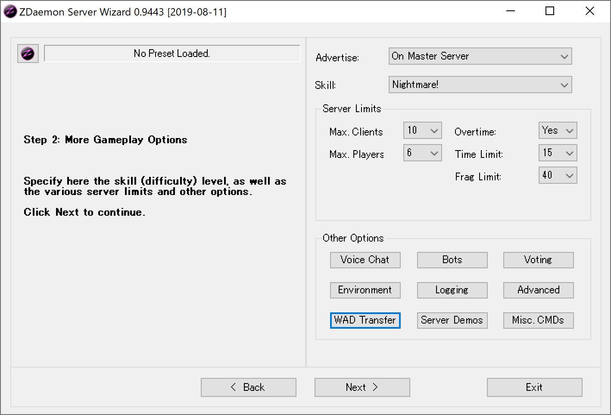Expand the Time Limit dropdown
This screenshot has height=415, width=611.
tap(558, 153)
